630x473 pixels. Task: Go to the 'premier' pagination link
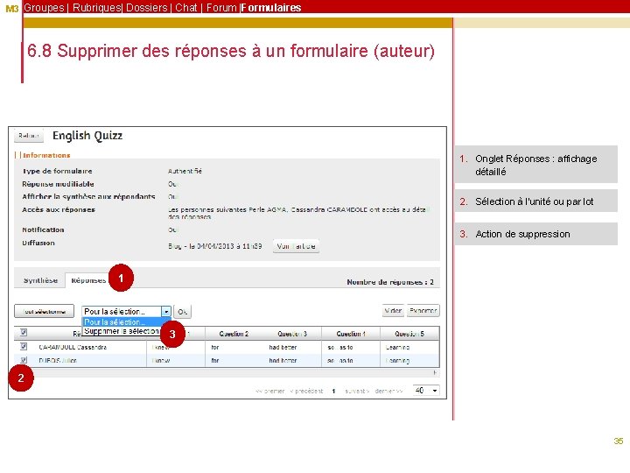click(x=270, y=391)
